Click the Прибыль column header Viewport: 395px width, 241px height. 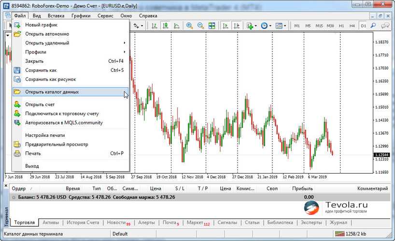coord(302,189)
